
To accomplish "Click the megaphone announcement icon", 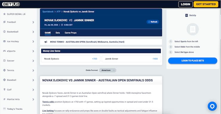I will [46, 42].
